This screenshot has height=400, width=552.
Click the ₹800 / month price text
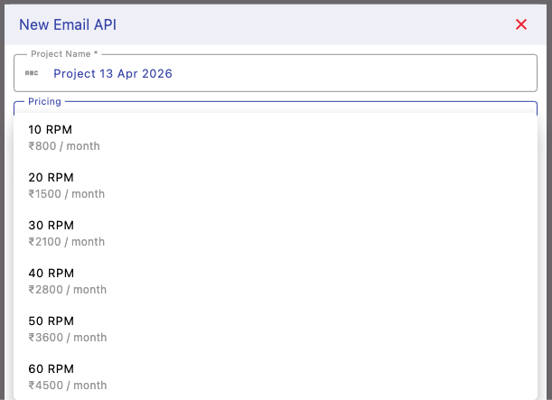pyautogui.click(x=64, y=146)
